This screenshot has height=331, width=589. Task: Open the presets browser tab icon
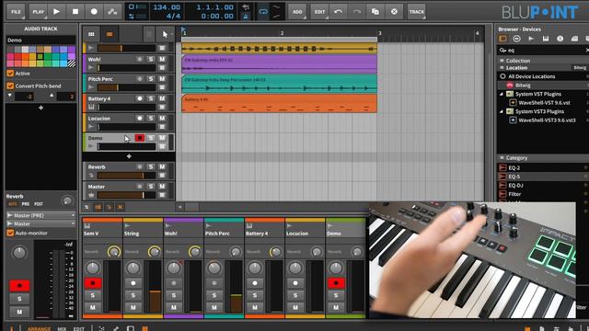pyautogui.click(x=517, y=39)
